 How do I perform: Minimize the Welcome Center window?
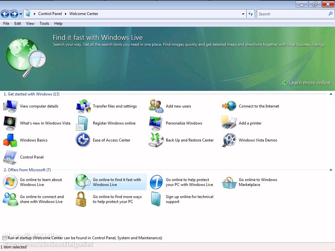pyautogui.click(x=302, y=4)
